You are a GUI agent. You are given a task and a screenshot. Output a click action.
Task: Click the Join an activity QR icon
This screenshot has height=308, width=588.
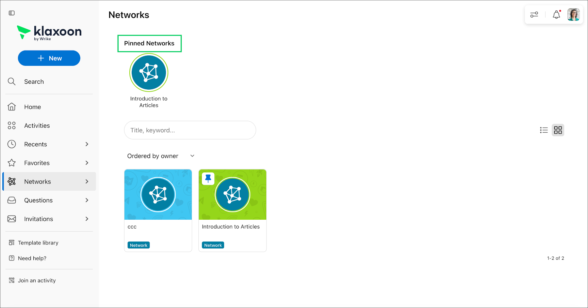[x=12, y=280]
